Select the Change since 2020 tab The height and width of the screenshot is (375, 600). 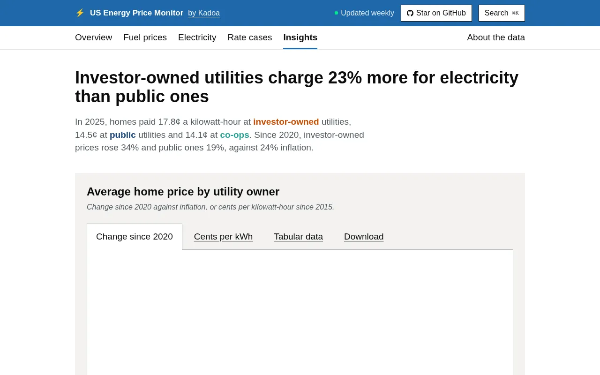tap(135, 237)
